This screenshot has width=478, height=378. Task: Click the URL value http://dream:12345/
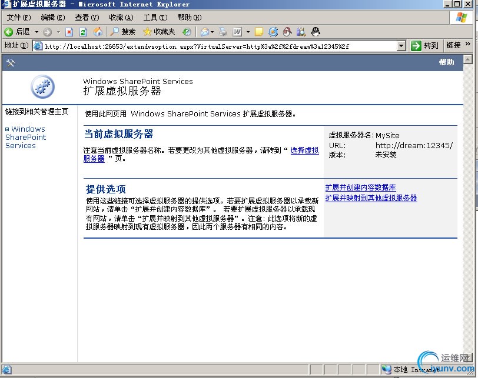click(x=414, y=145)
